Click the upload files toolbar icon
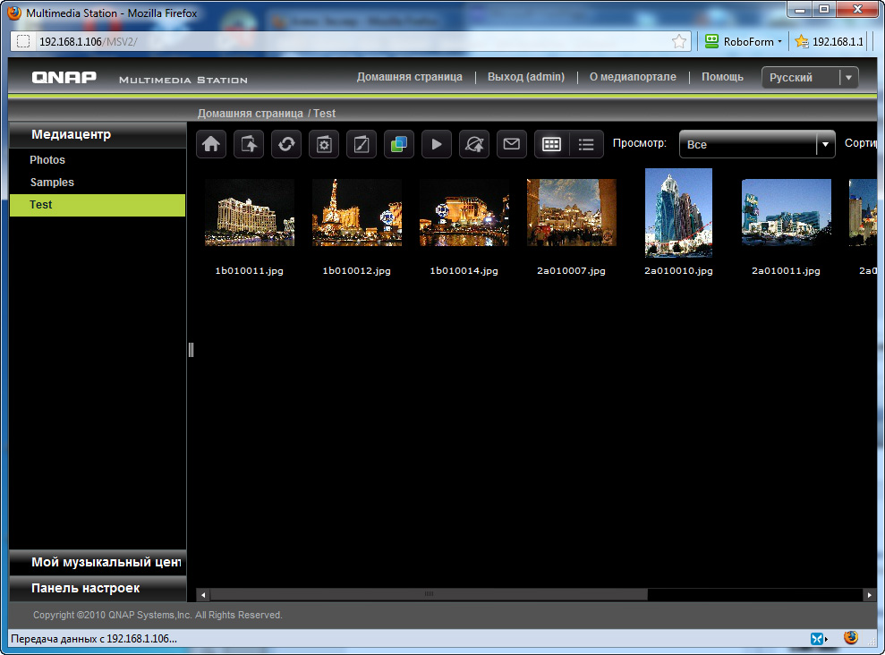The width and height of the screenshot is (885, 655). pos(249,144)
